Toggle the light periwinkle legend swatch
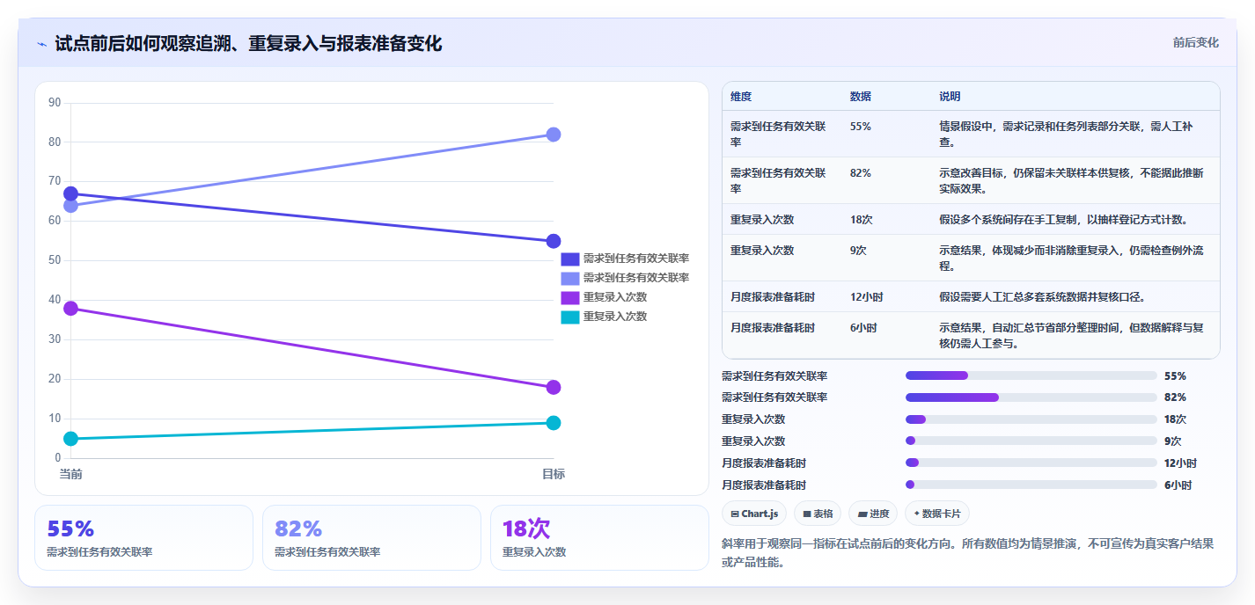The image size is (1255, 605). [570, 278]
